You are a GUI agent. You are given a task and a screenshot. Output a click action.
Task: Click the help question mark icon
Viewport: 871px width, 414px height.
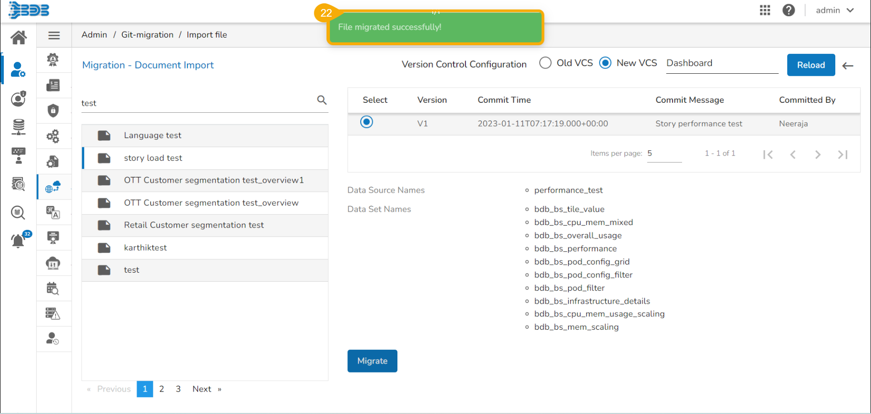tap(788, 10)
